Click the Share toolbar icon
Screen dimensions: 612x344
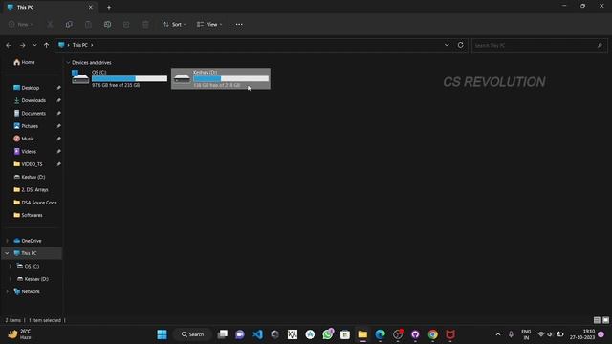pyautogui.click(x=126, y=24)
